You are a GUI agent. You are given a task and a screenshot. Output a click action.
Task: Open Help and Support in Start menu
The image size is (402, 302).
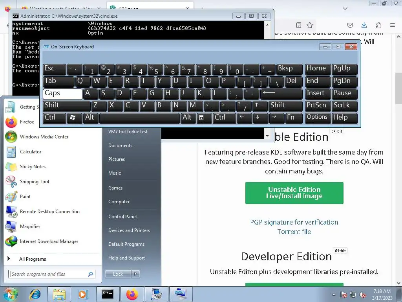[126, 258]
